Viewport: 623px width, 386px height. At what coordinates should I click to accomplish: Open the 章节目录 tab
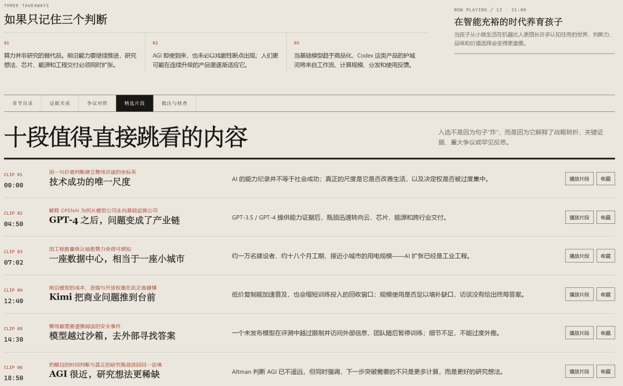coord(22,103)
